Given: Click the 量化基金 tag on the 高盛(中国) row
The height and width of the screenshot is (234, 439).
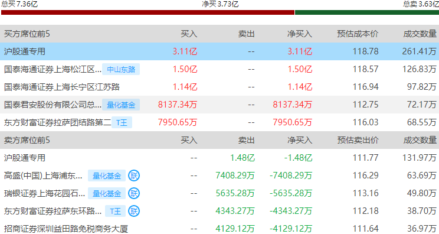Looking at the screenshot, I should point(107,175).
